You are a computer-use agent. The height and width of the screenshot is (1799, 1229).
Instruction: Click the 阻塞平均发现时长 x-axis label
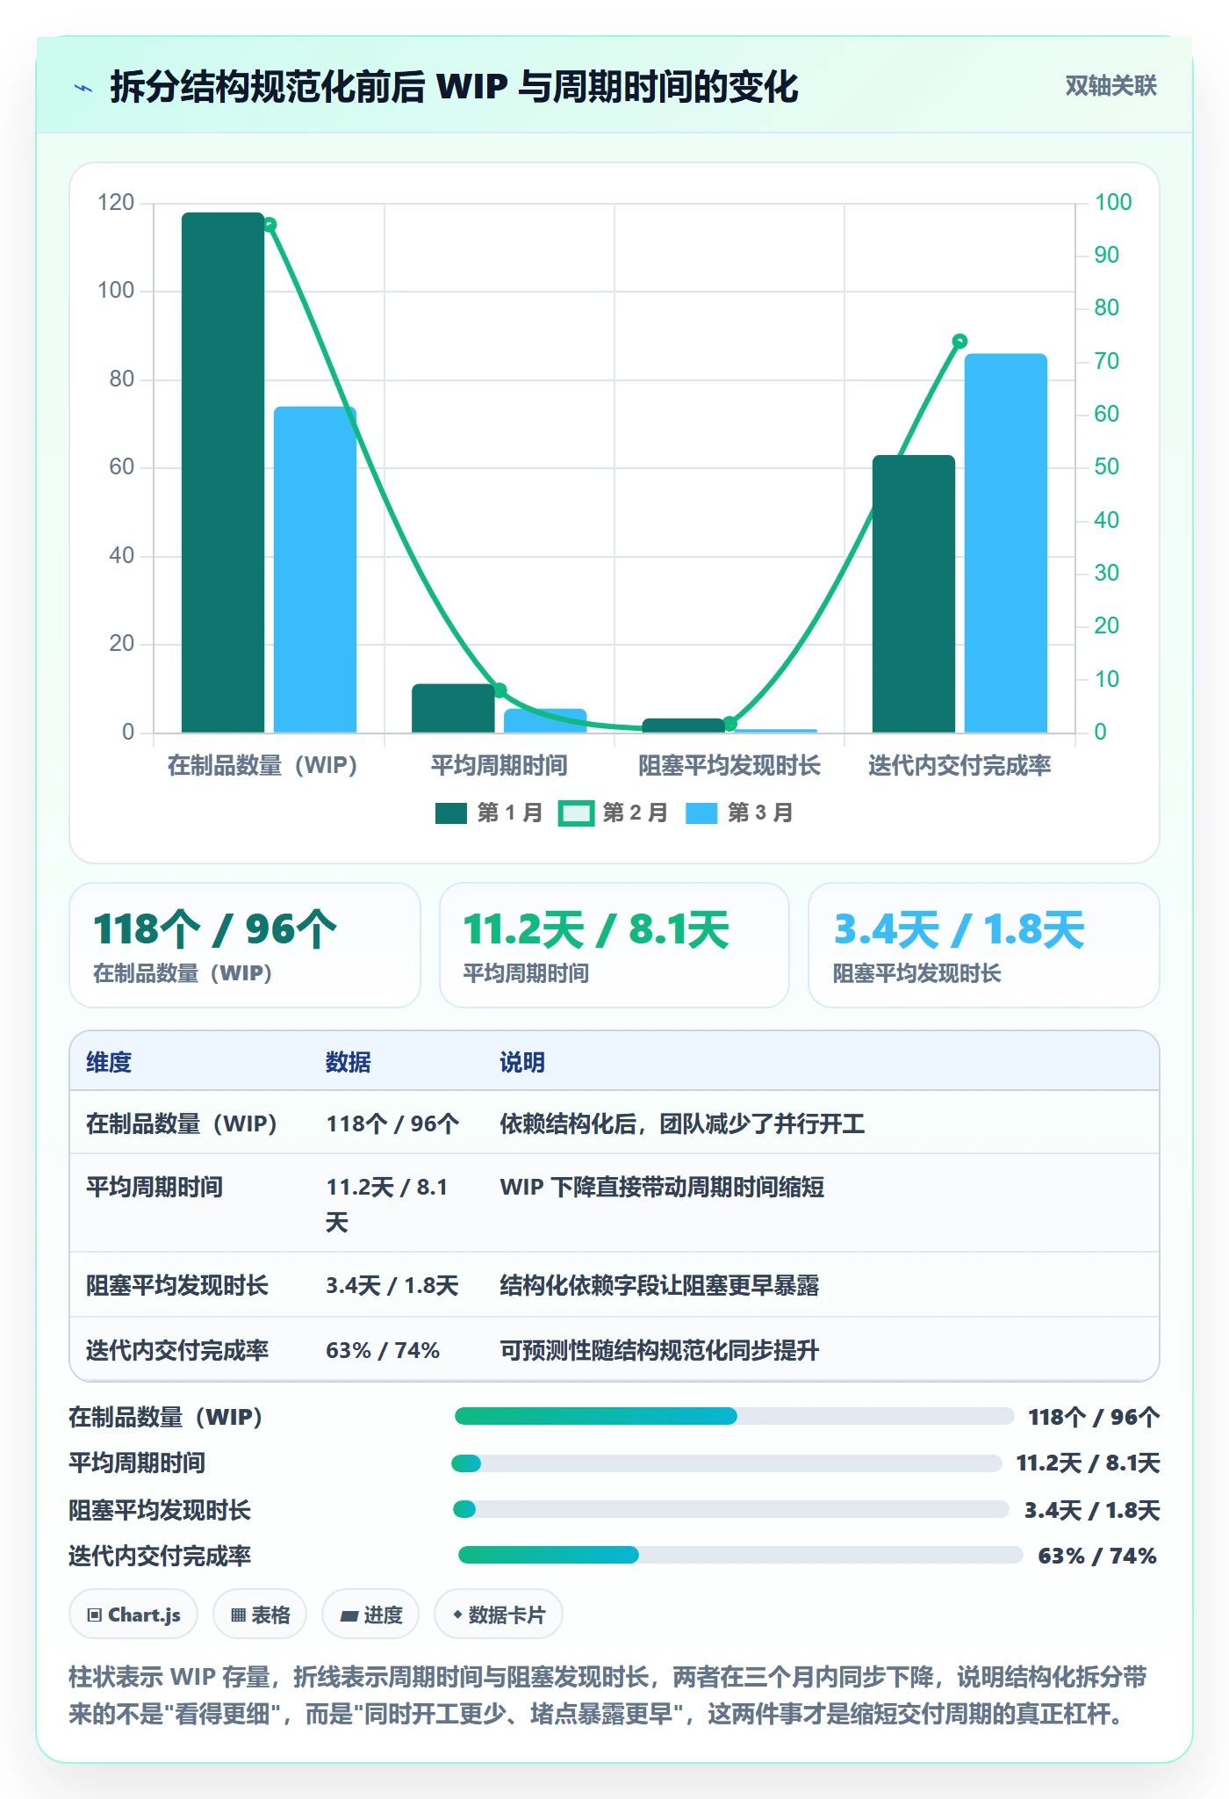click(729, 765)
